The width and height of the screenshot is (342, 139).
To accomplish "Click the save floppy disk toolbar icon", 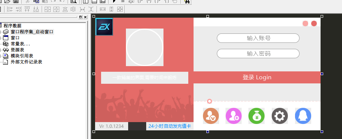I will click(16, 1).
